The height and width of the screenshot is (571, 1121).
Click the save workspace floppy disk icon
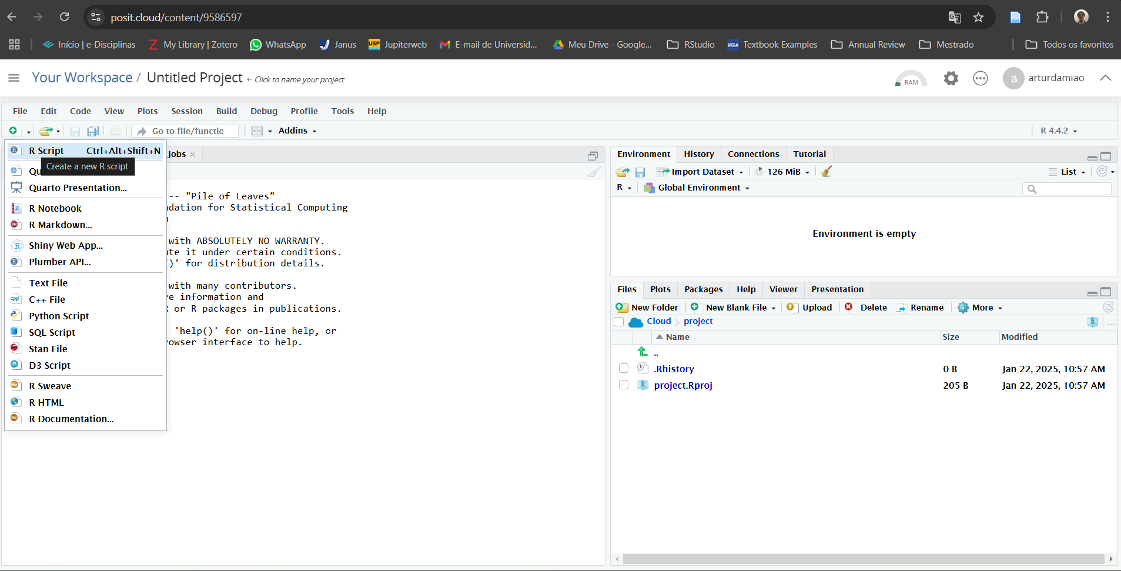(x=640, y=172)
